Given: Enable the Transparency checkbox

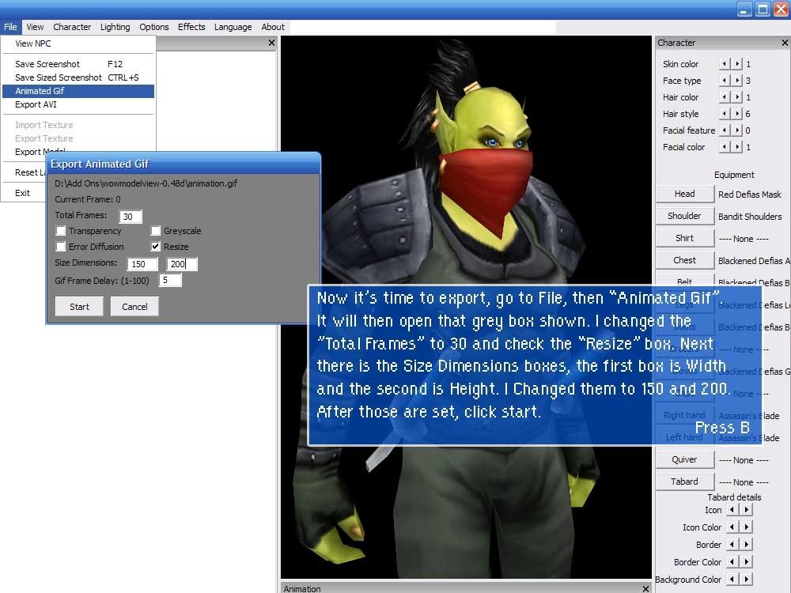Looking at the screenshot, I should 61,231.
